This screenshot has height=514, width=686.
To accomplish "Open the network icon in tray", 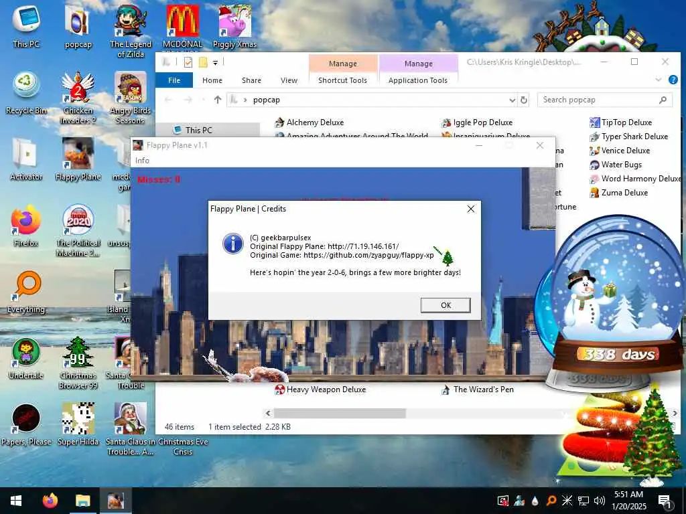I will (584, 501).
